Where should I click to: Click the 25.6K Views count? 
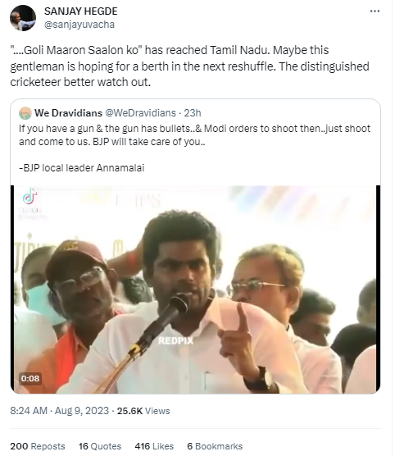143,411
